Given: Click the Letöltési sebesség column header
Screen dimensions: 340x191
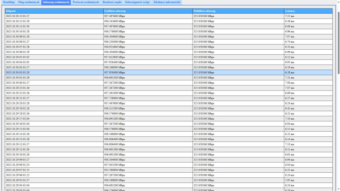Looking at the screenshot, I should click(148, 11).
